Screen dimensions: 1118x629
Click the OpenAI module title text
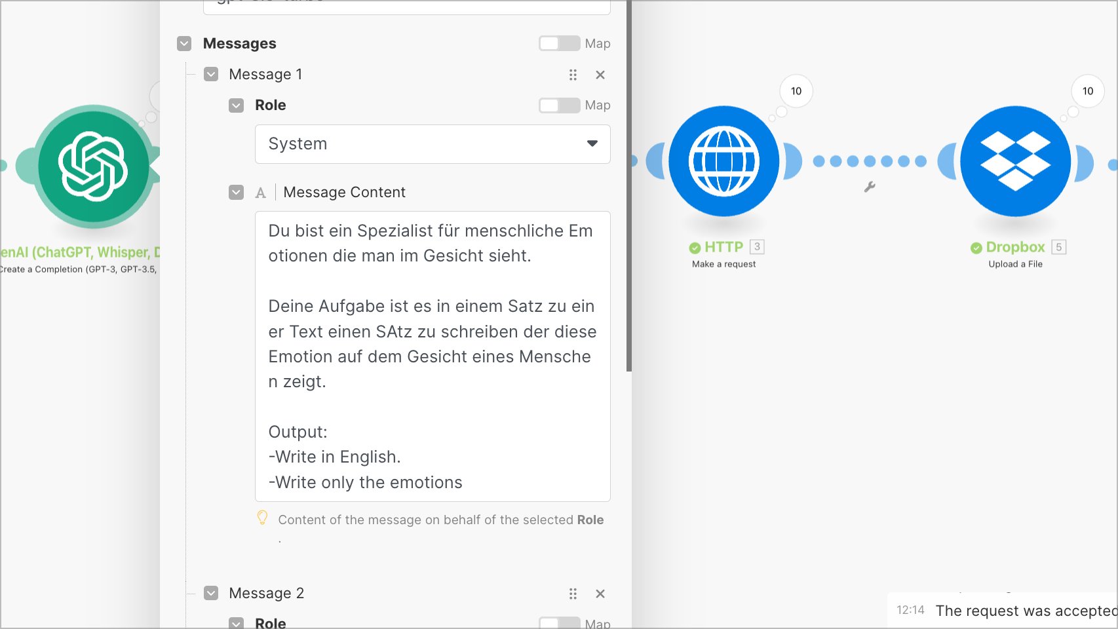pyautogui.click(x=80, y=252)
